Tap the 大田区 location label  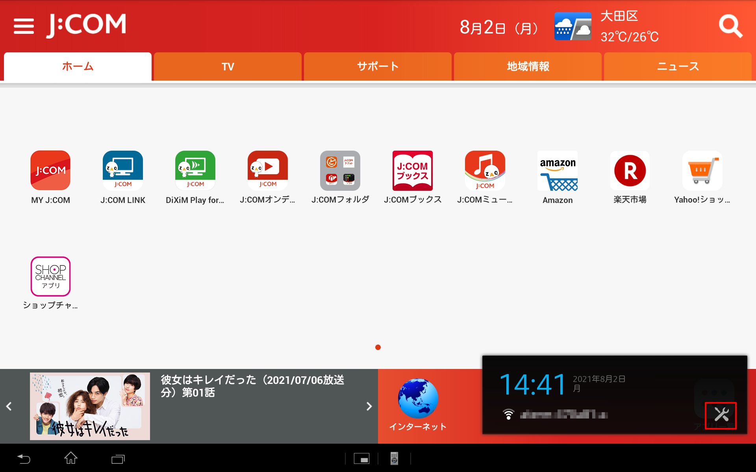tap(619, 16)
